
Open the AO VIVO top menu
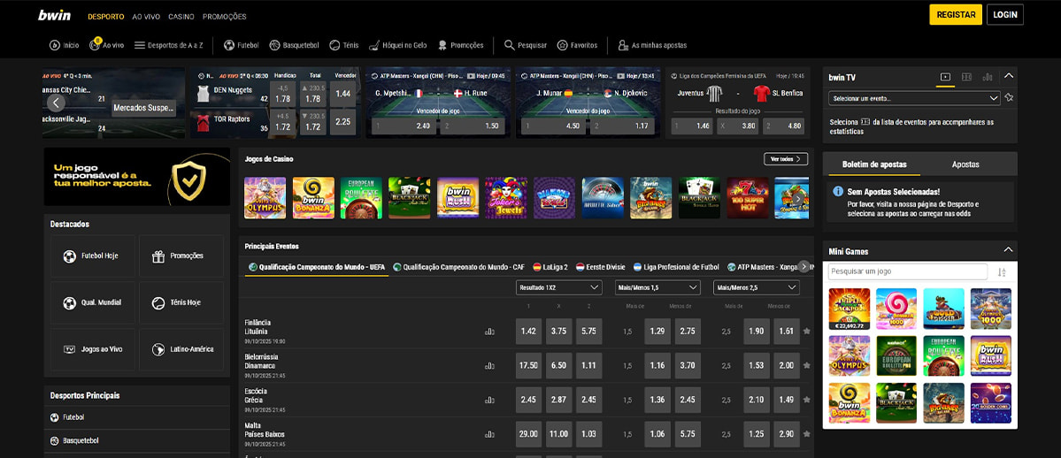(146, 16)
